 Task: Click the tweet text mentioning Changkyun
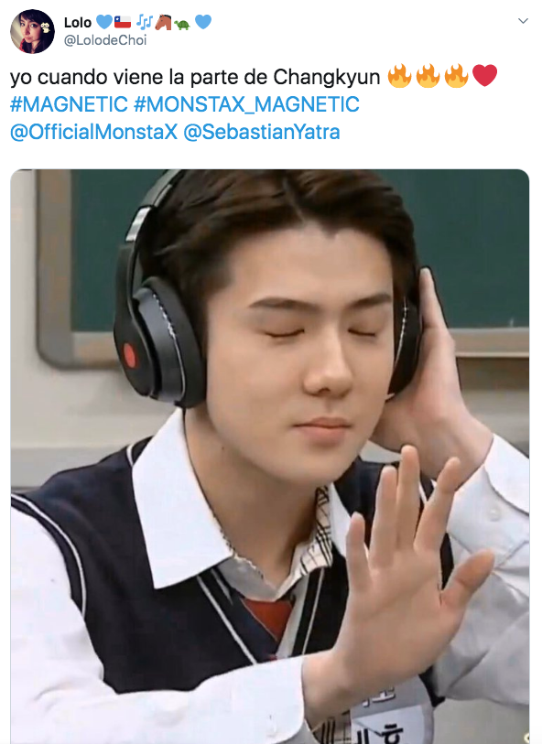[x=195, y=77]
